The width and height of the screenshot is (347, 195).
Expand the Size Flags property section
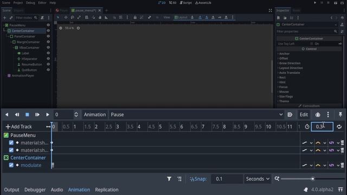[285, 96]
